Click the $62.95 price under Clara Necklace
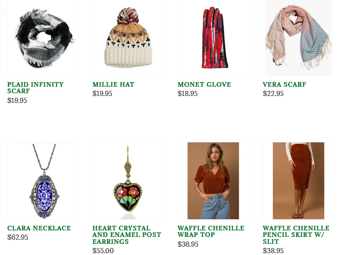Image resolution: width=344 pixels, height=255 pixels. click(18, 237)
